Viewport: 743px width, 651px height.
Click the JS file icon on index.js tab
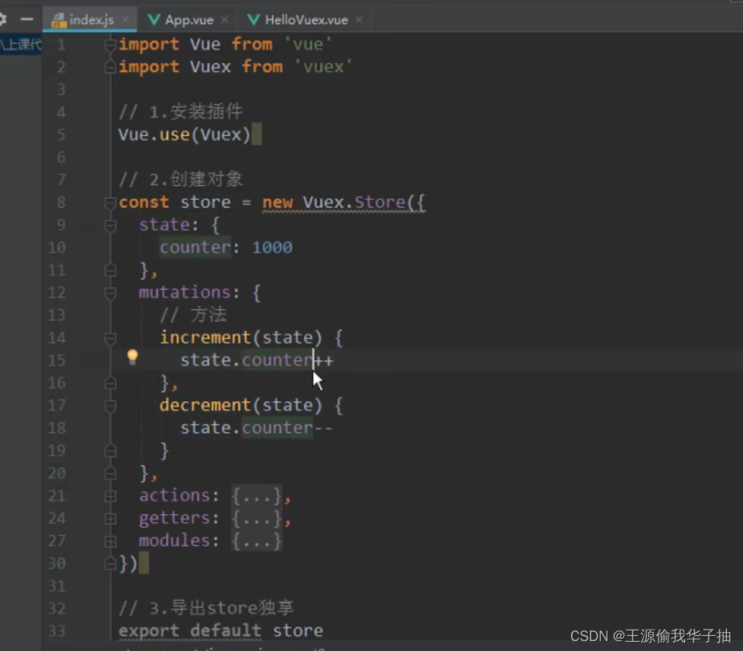59,21
